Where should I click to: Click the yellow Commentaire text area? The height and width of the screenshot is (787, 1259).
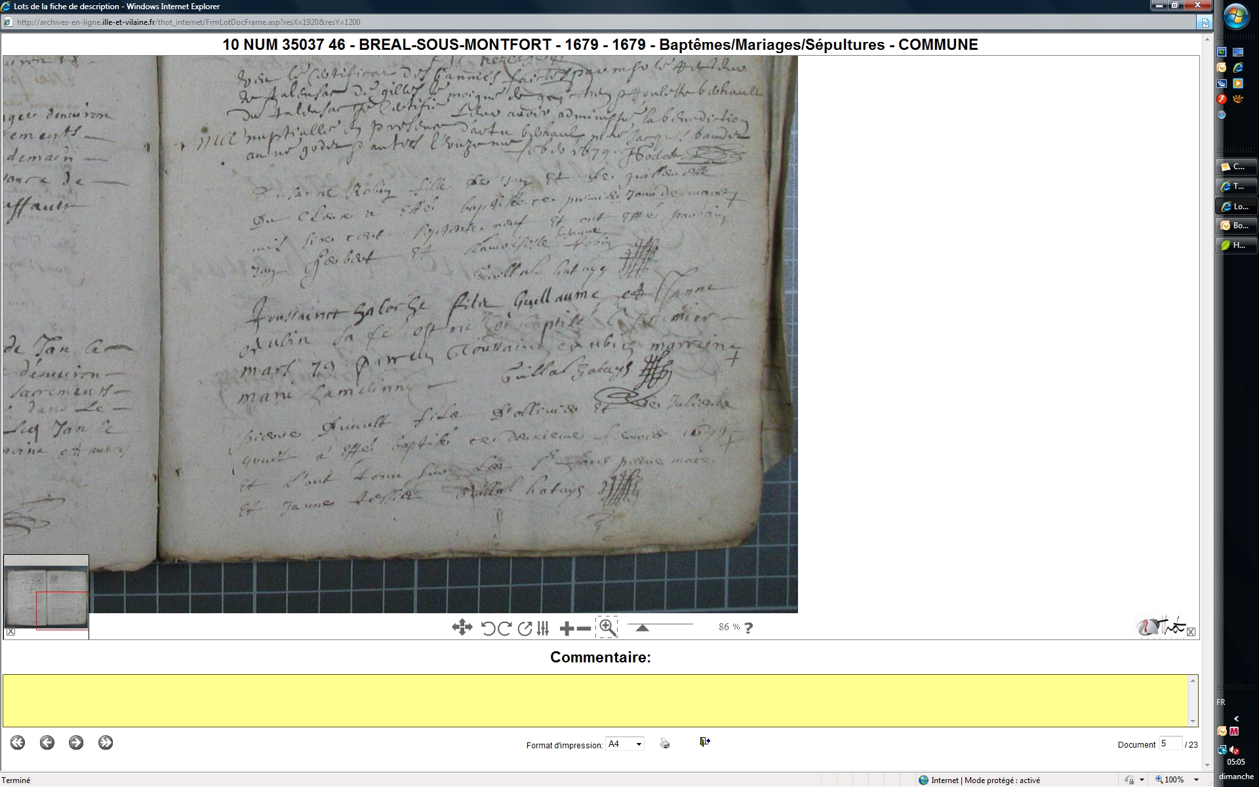595,700
